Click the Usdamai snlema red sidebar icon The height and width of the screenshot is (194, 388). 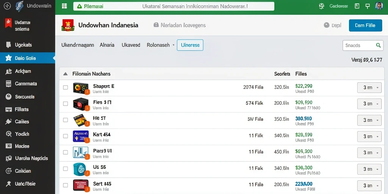(8, 23)
